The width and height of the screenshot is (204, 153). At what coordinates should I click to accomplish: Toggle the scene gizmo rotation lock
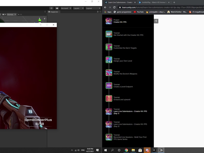point(44,18)
